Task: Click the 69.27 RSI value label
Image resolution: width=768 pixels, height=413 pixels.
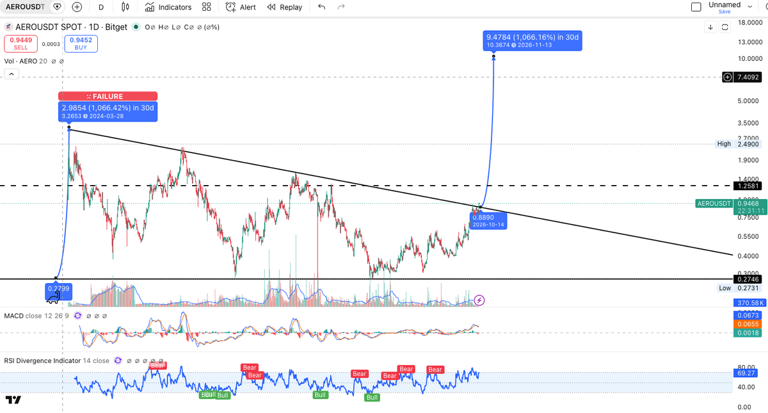Action: click(748, 373)
